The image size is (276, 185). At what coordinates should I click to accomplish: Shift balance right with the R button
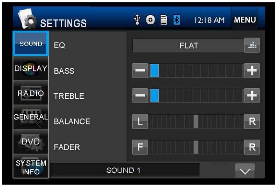tap(252, 122)
